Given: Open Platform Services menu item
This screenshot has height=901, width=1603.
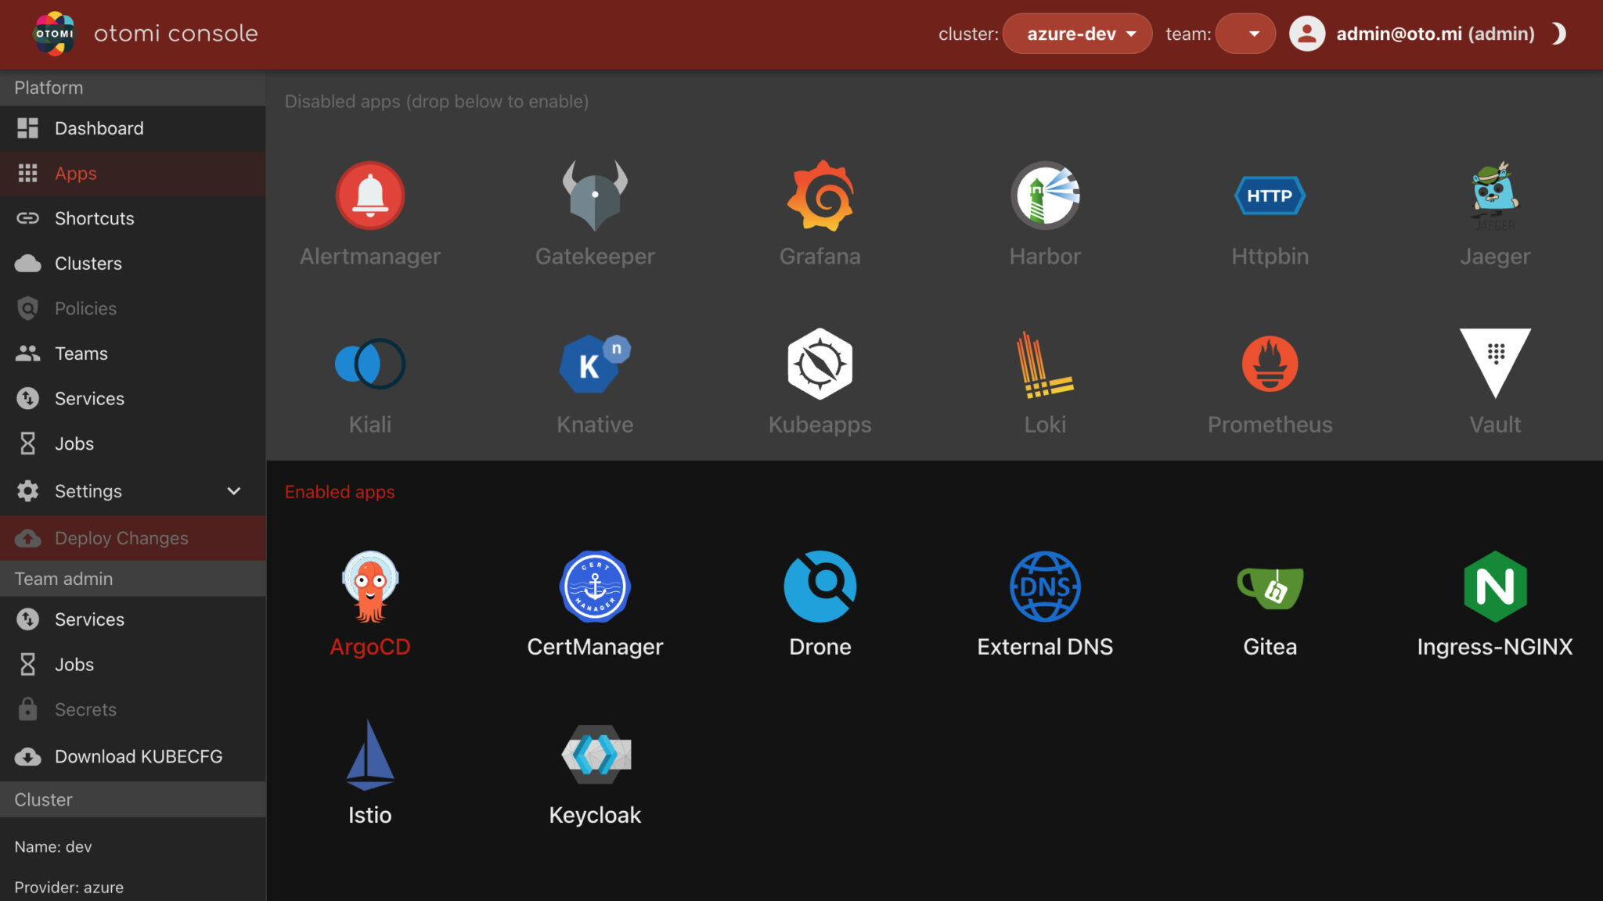Looking at the screenshot, I should pyautogui.click(x=133, y=399).
